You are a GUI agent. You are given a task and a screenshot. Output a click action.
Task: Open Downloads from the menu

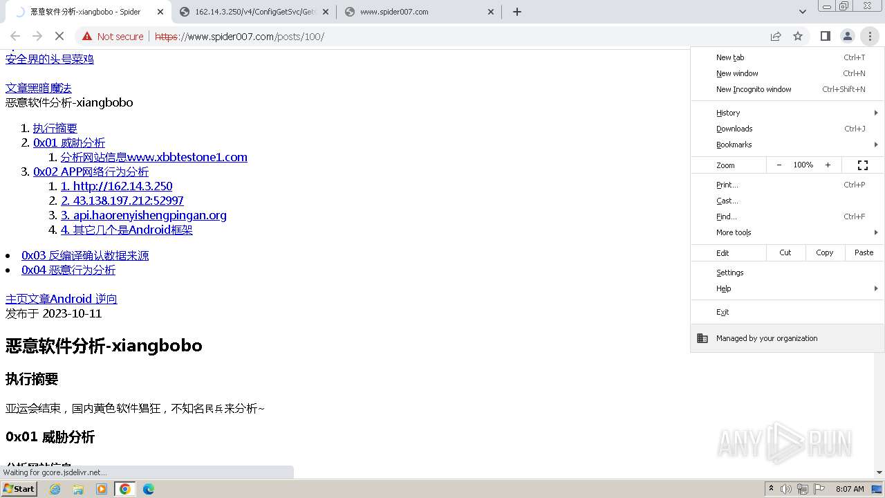tap(788, 129)
